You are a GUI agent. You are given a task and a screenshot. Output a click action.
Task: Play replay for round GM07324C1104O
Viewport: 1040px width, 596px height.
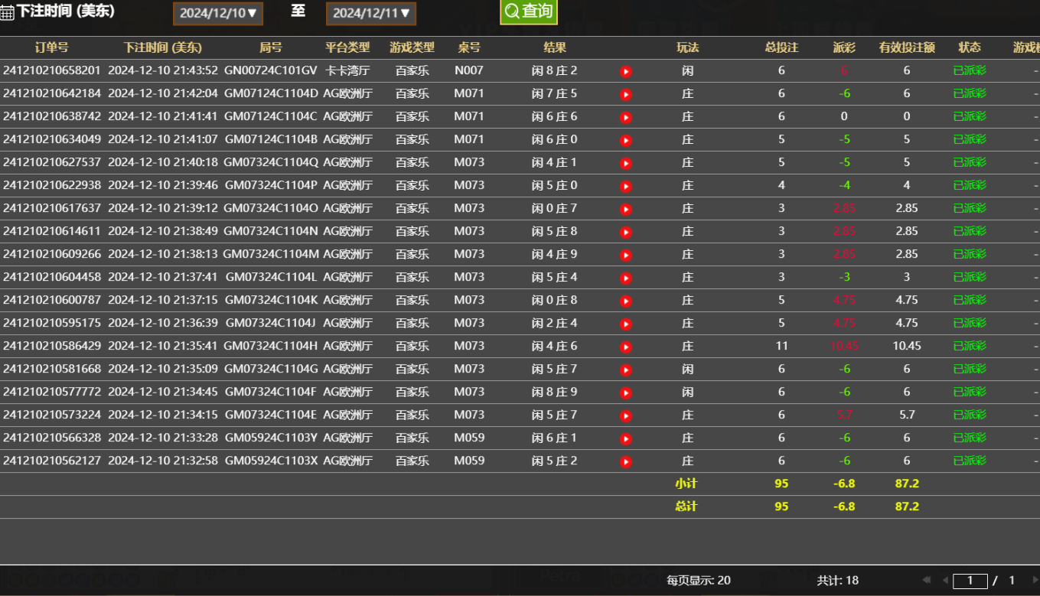(x=625, y=209)
